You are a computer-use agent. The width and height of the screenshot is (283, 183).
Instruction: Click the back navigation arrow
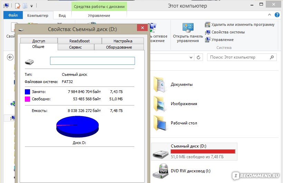10,57
